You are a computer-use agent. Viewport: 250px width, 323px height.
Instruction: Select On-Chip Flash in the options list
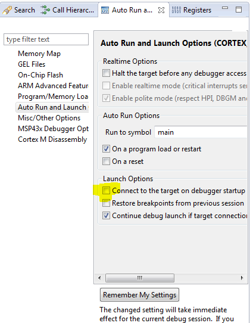point(40,75)
